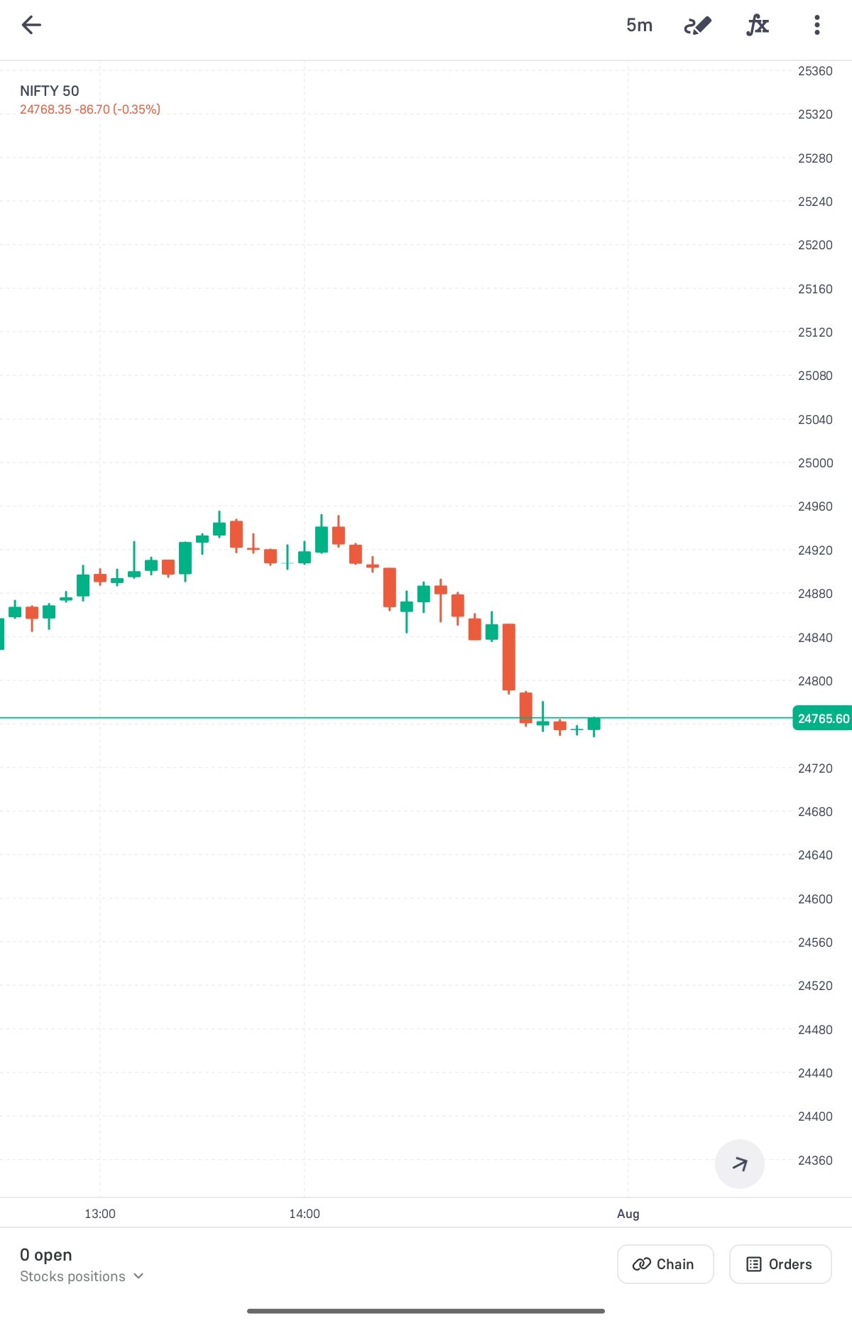
Task: Open the fx indicators menu
Action: [758, 26]
